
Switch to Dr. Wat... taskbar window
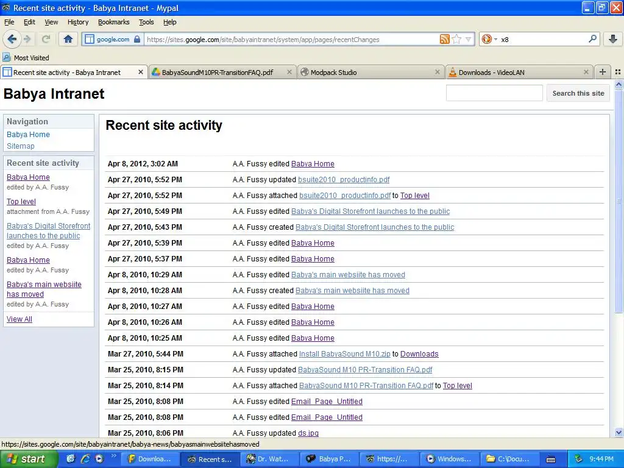pyautogui.click(x=269, y=459)
